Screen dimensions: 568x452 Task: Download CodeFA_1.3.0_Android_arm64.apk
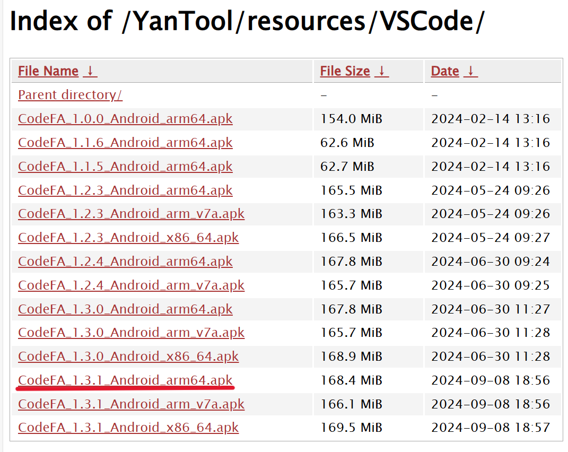tap(125, 309)
